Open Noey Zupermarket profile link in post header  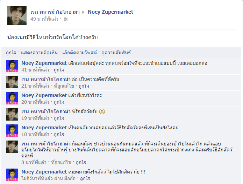coord(110,12)
